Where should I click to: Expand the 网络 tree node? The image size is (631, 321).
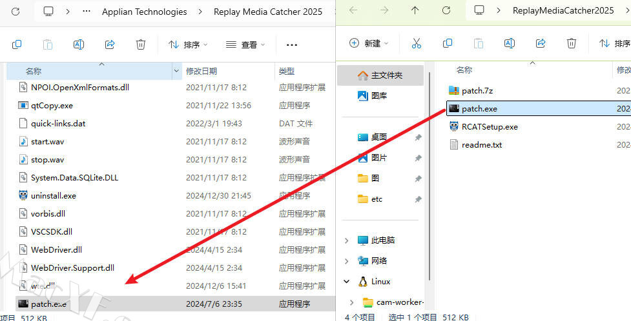pos(346,261)
